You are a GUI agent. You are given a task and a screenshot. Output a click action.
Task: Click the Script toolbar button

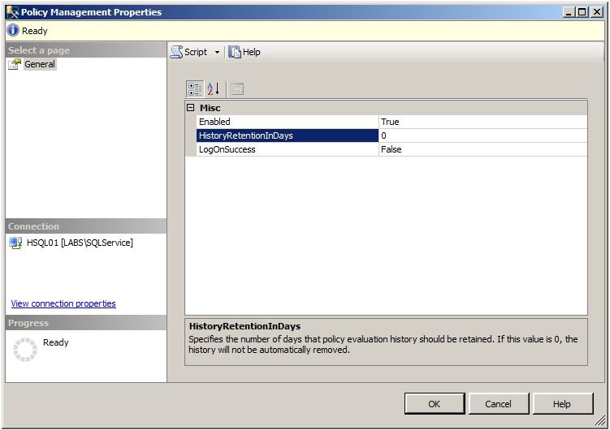click(189, 52)
